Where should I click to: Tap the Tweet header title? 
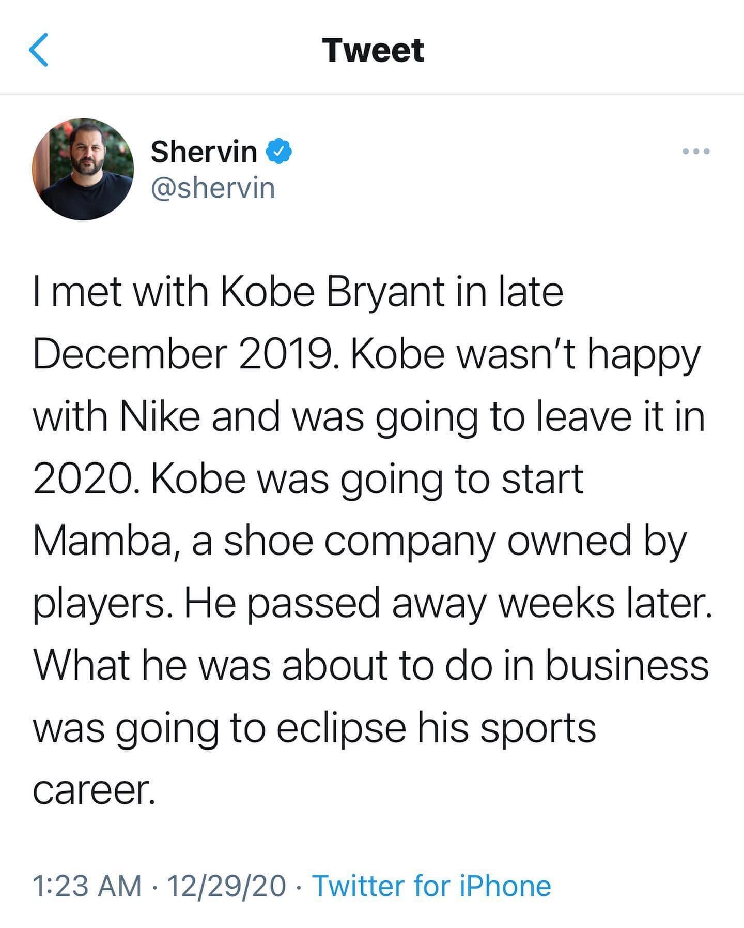pos(373,50)
